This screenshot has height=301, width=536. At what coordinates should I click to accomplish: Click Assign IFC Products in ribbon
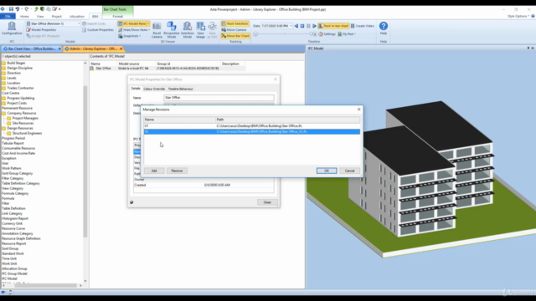coord(43,36)
